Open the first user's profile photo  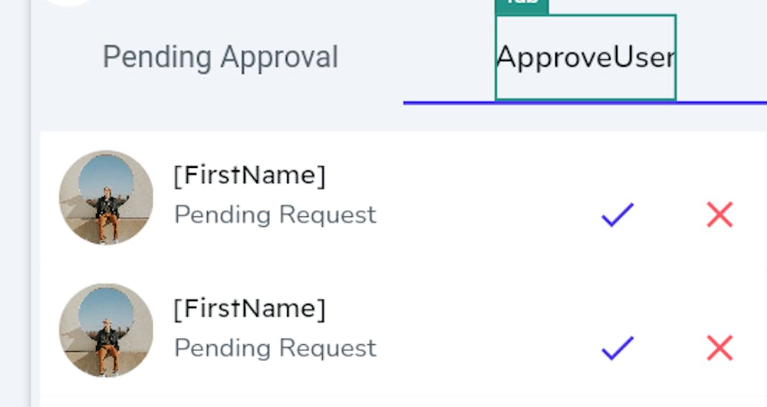(106, 197)
